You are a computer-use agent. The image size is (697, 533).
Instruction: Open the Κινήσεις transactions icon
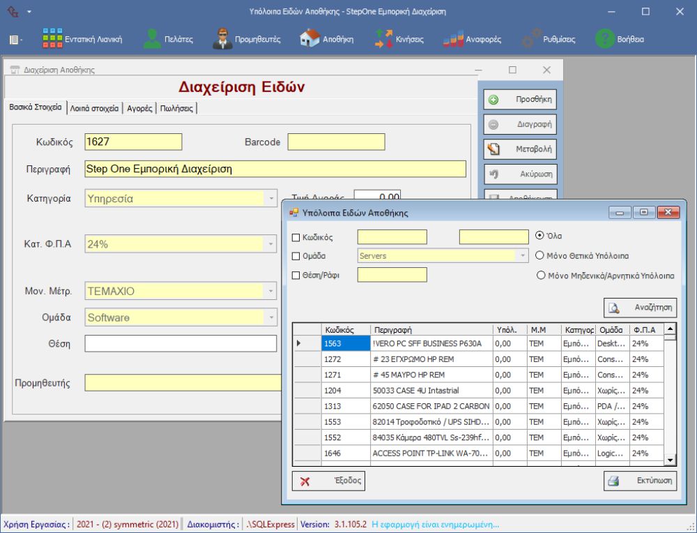pos(383,39)
